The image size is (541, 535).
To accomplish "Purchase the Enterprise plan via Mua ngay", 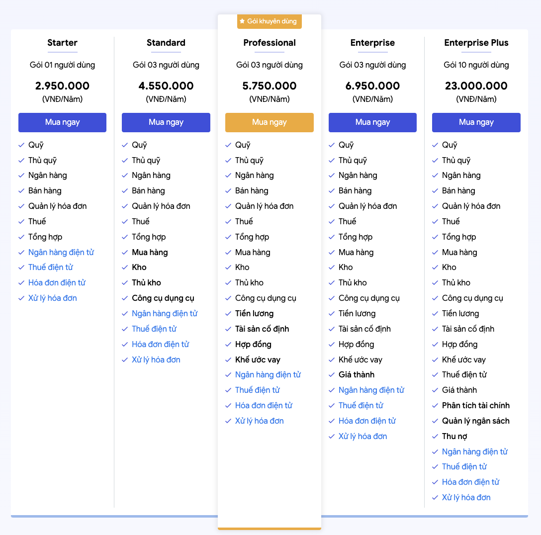I will [x=372, y=122].
